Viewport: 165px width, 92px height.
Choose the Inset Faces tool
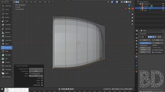pos(6,40)
